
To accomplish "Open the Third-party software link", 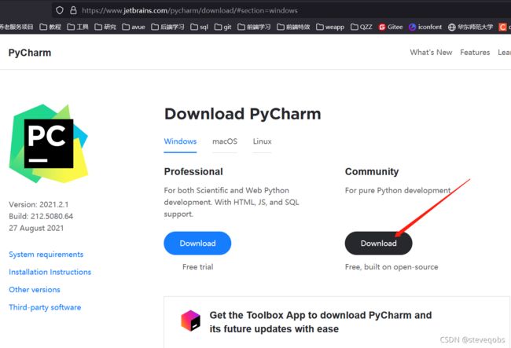I will coord(45,307).
